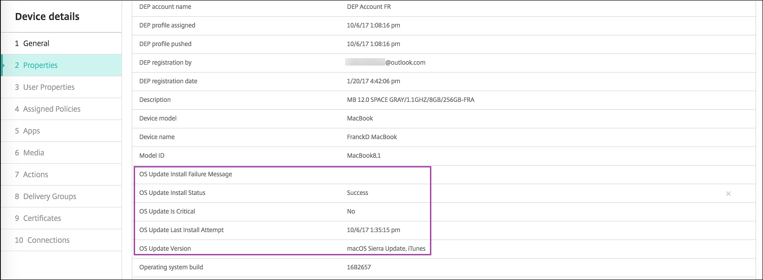Click the Model ID value MacBook8,1

[364, 155]
